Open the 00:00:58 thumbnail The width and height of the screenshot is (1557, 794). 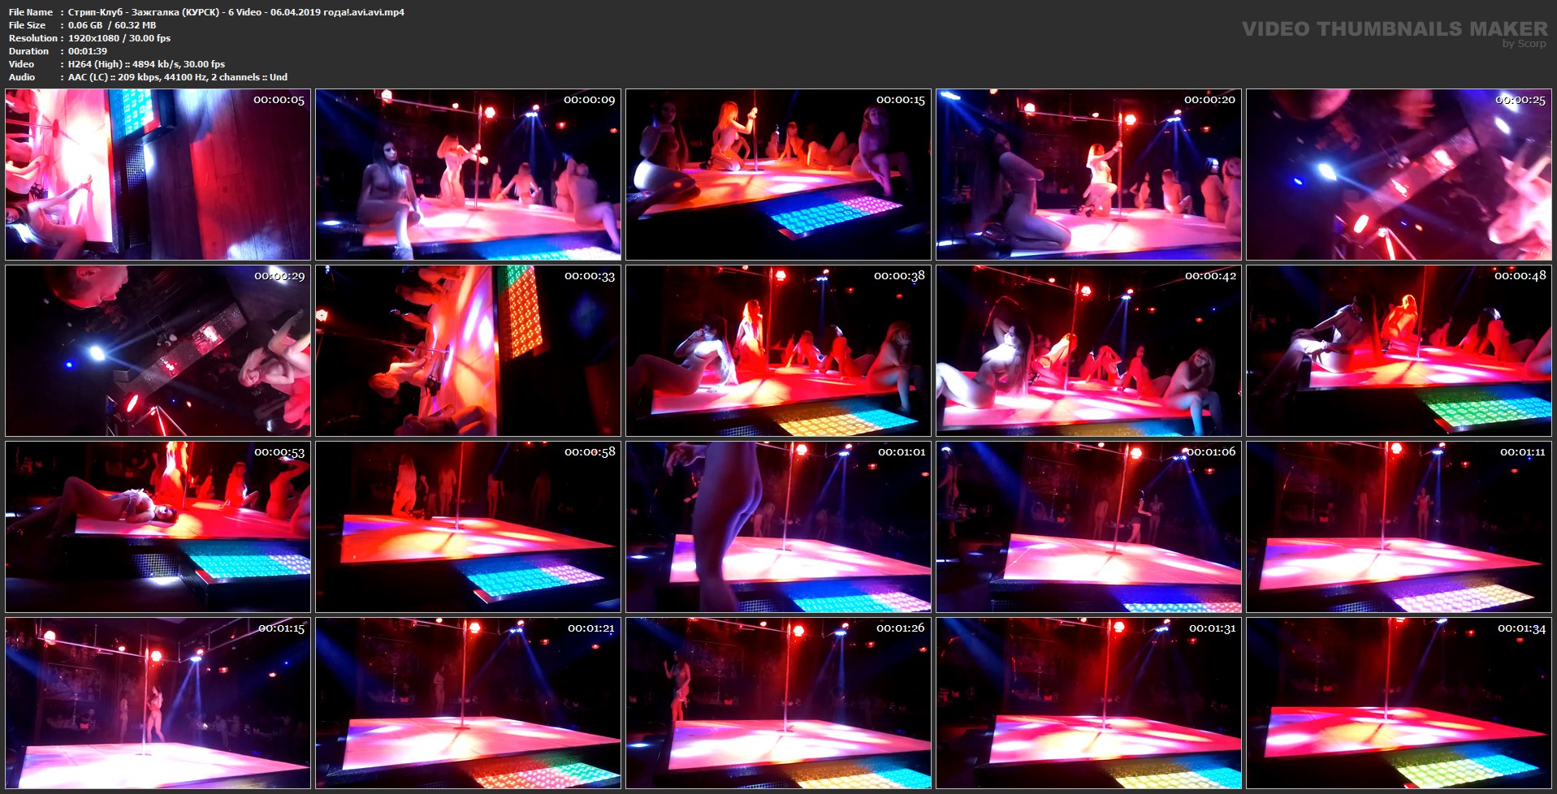click(468, 527)
